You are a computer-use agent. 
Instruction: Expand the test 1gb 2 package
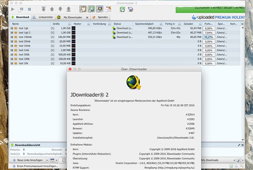(x=12, y=33)
